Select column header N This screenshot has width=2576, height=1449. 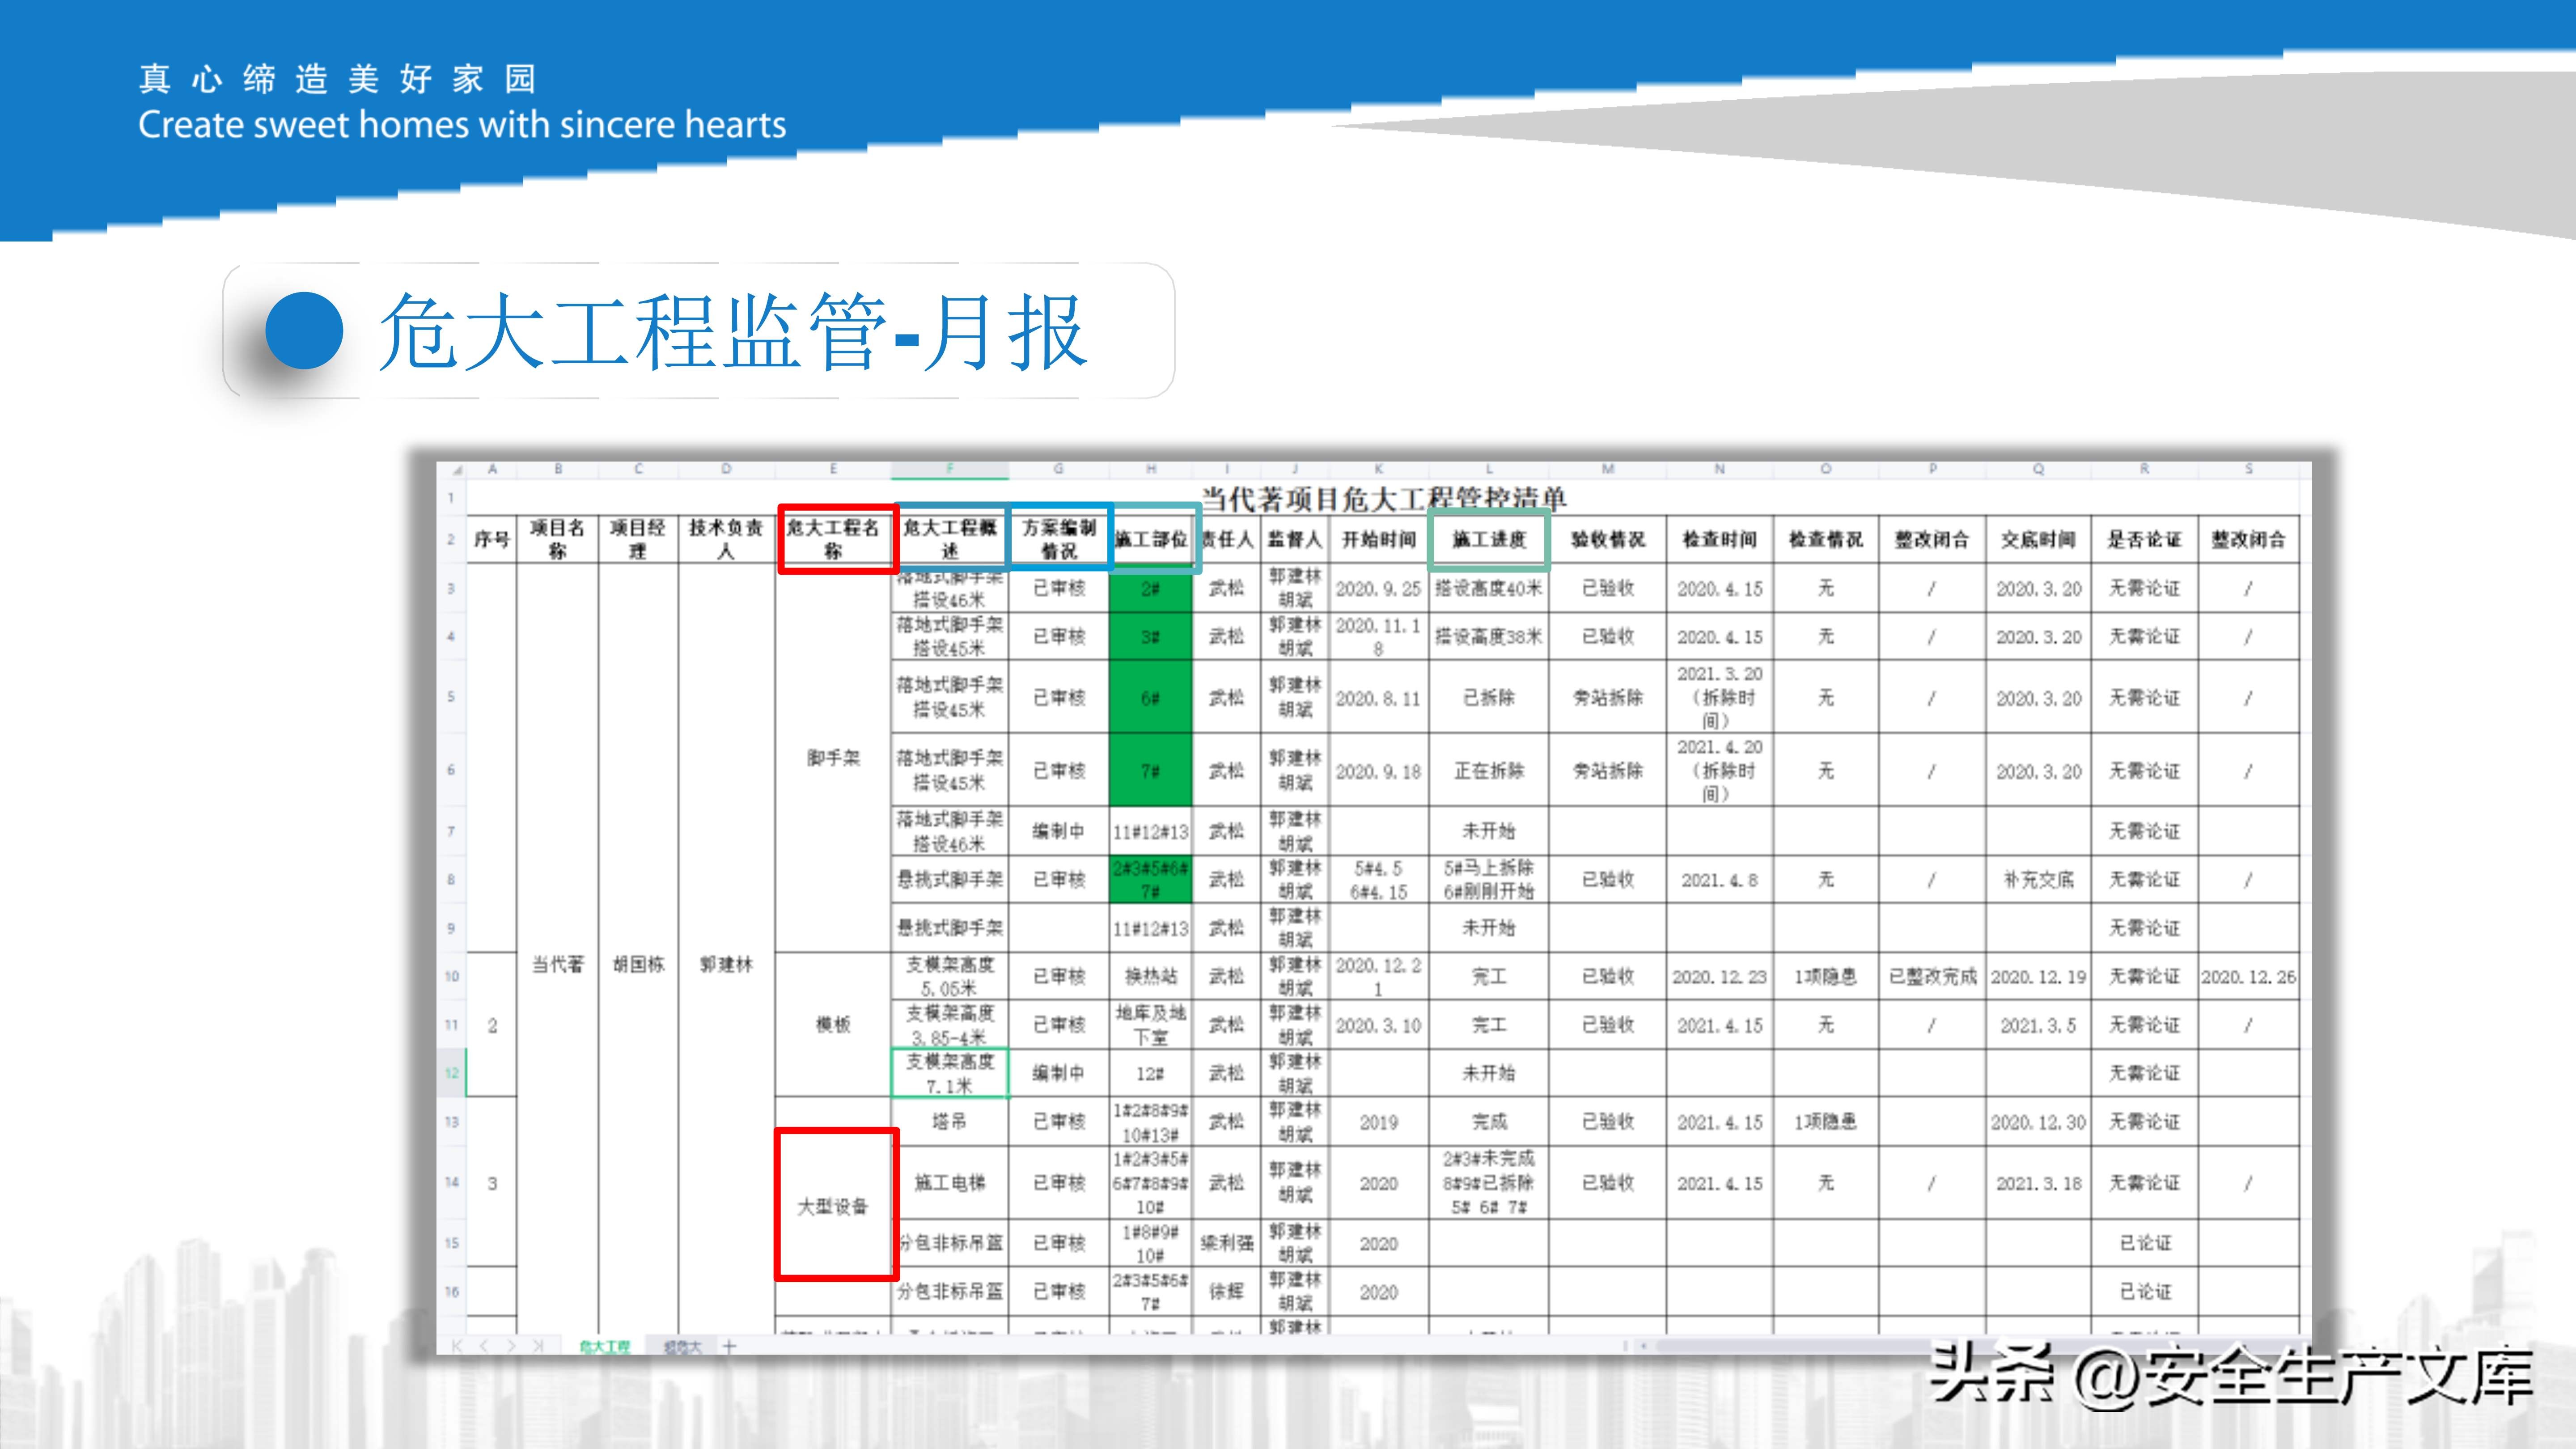coord(1720,469)
